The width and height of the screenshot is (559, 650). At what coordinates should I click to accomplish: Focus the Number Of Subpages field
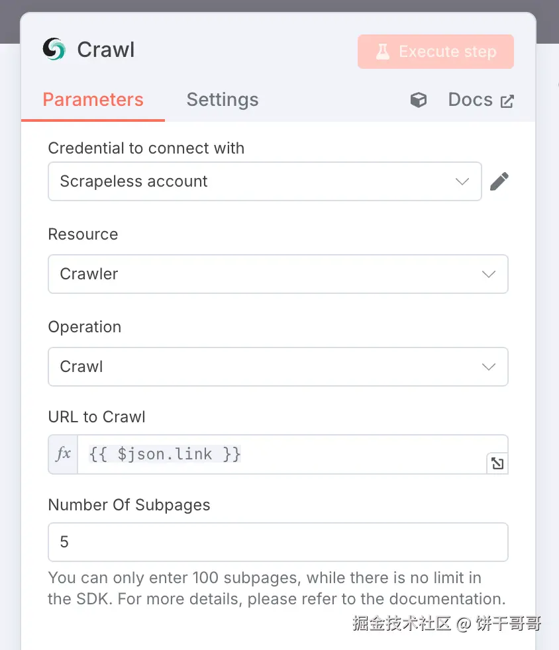(278, 542)
